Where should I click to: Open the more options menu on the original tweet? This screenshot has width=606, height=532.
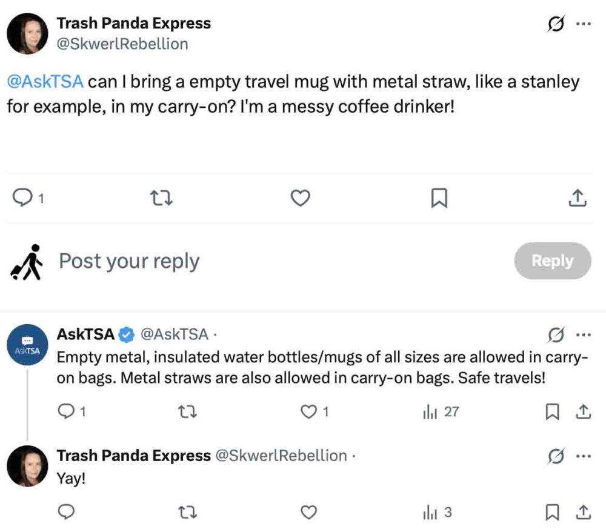[584, 23]
